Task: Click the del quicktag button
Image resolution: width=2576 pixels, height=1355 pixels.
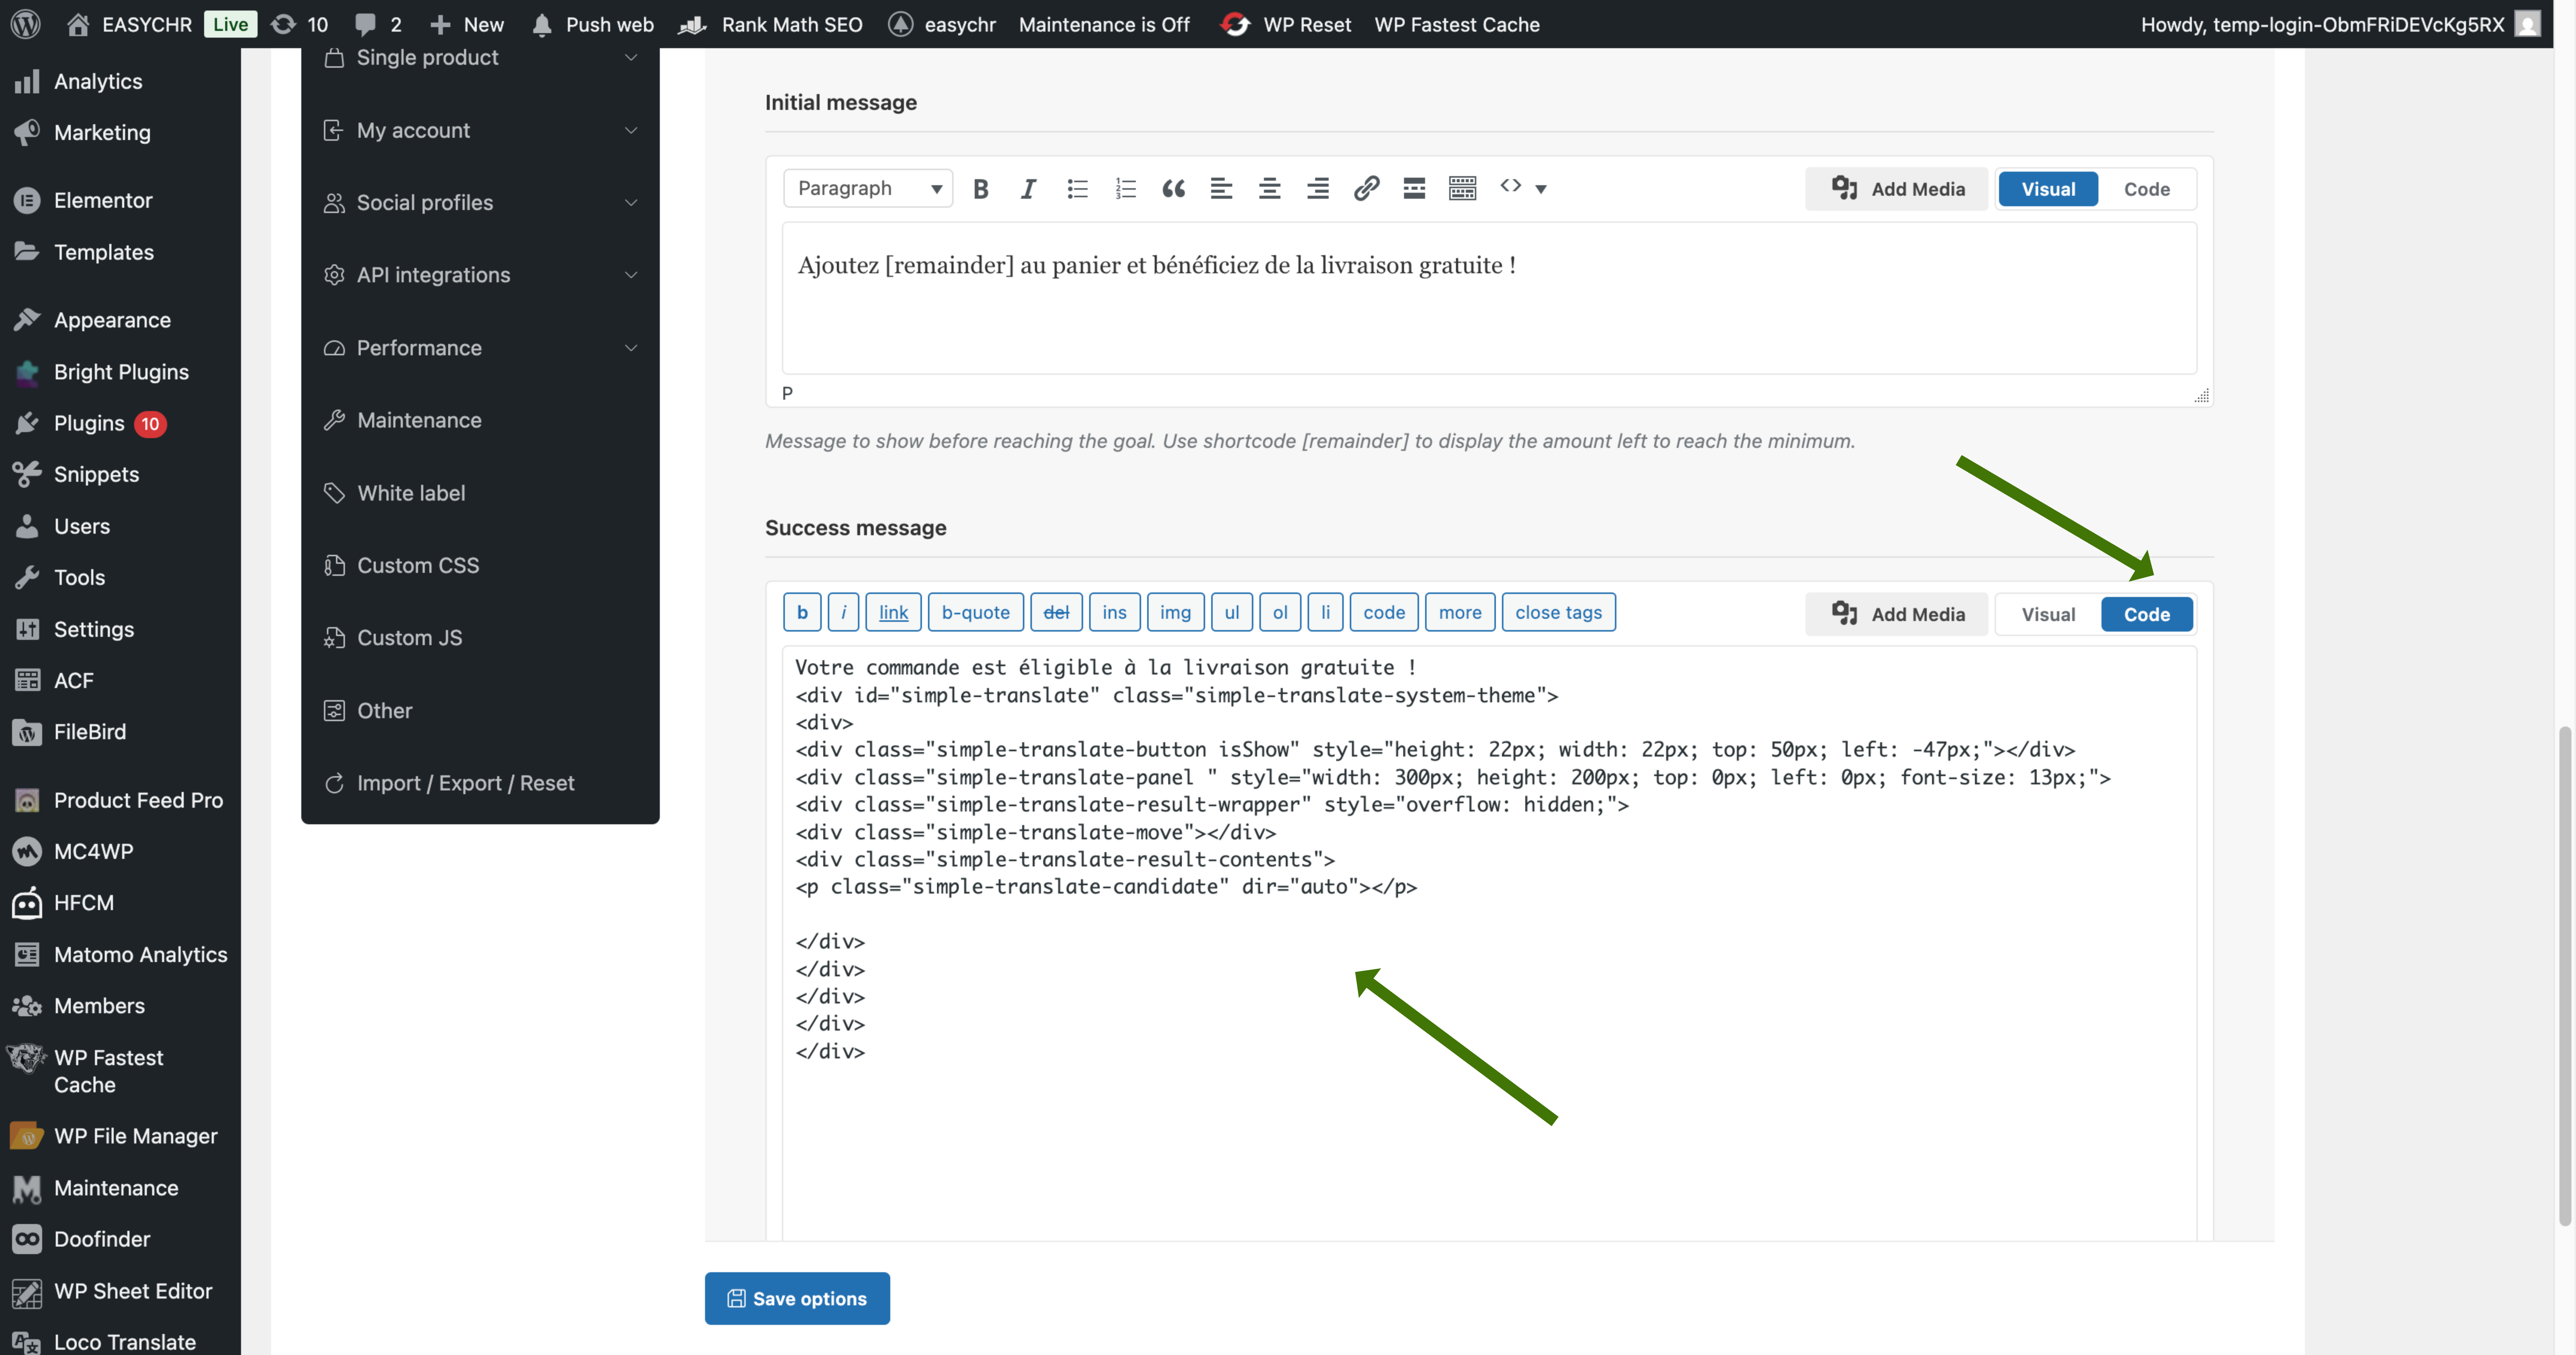Action: coord(1056,612)
